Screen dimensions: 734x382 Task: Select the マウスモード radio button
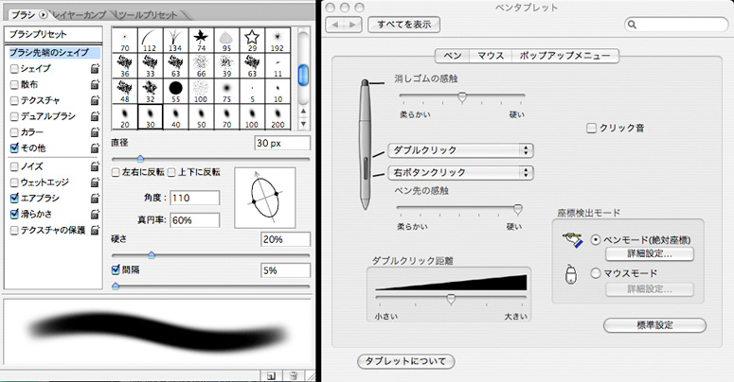pyautogui.click(x=595, y=273)
